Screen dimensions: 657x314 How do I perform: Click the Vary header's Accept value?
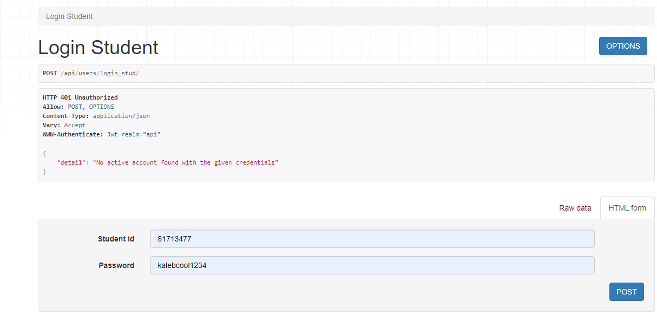click(75, 125)
